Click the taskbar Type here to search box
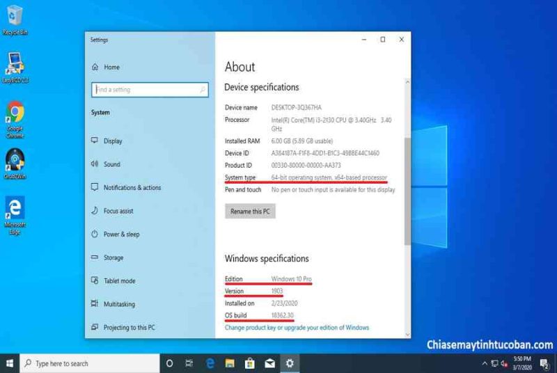The image size is (557, 373). coord(90,363)
